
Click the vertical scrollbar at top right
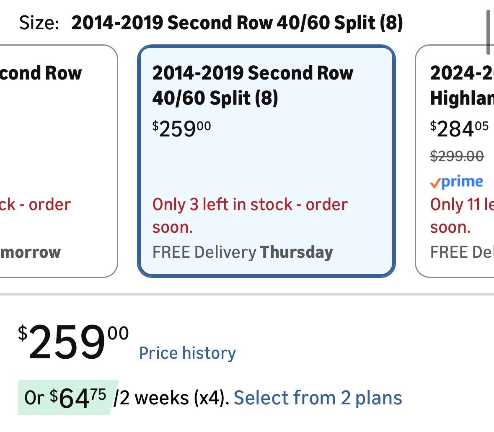(488, 32)
